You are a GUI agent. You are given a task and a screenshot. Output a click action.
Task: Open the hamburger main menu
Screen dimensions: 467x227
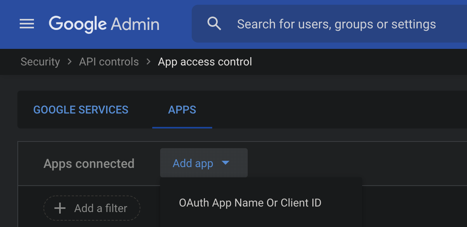pos(27,24)
